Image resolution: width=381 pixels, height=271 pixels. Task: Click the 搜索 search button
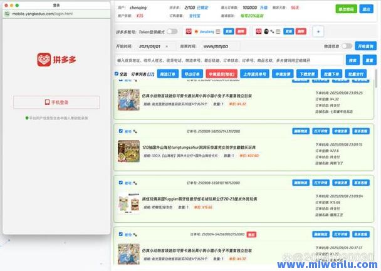353,60
